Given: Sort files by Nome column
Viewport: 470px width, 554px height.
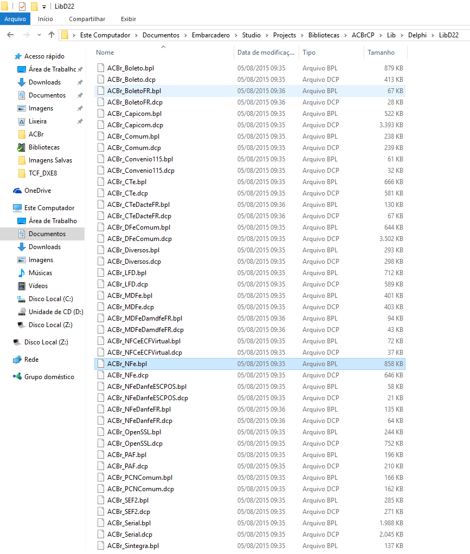Looking at the screenshot, I should tap(105, 53).
